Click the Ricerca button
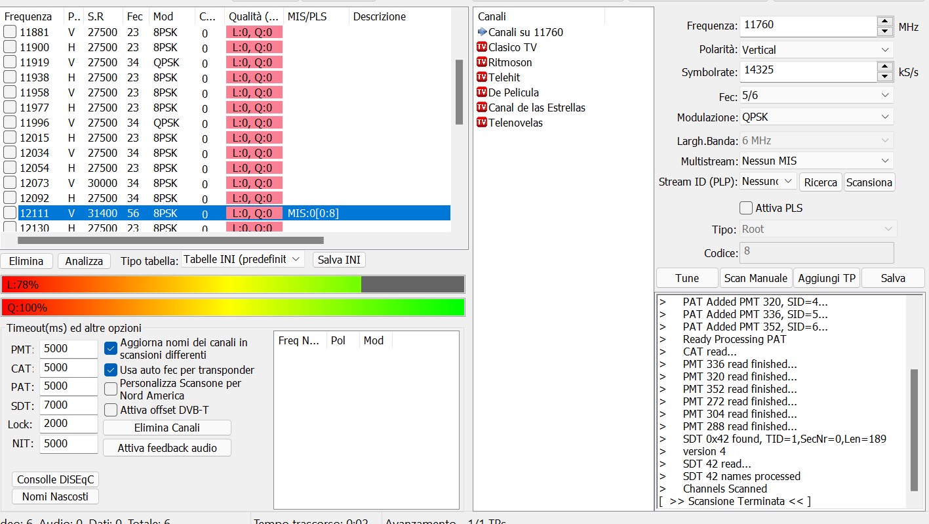The height and width of the screenshot is (524, 929). [820, 182]
